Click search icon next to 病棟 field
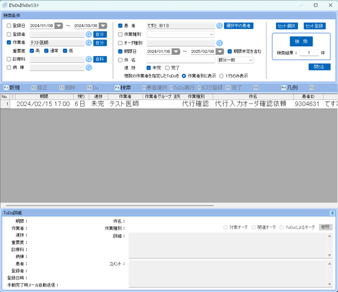Screen dimensions: 338x292 pyautogui.click(x=89, y=67)
